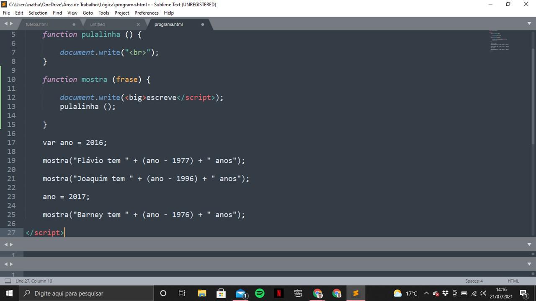Click Sublime Text icon on taskbar
Viewport: 536px width, 301px height.
point(356,293)
